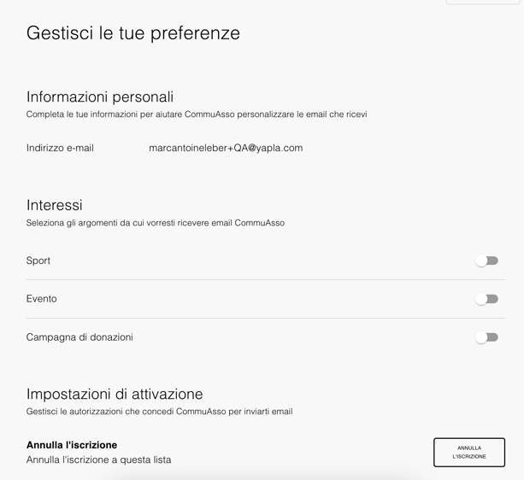Click the Sport label text
Screen dimensions: 524x480
coord(38,260)
